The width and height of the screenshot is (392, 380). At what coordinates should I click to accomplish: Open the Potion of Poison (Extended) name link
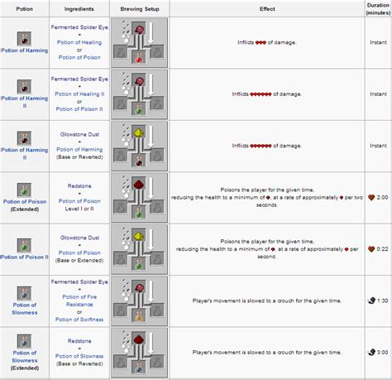25,202
